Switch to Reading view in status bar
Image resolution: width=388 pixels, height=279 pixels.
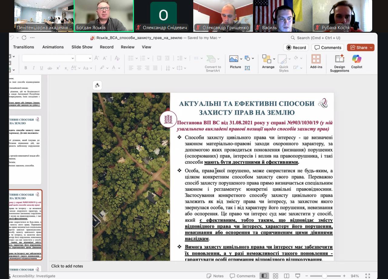tap(286, 276)
